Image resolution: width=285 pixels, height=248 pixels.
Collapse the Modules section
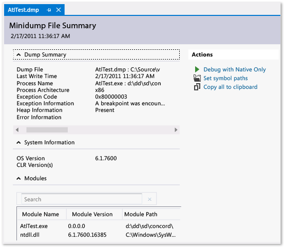click(18, 179)
